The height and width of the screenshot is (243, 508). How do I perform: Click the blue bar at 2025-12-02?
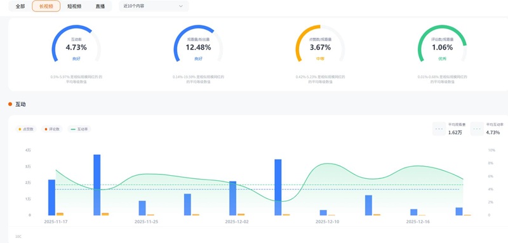pyautogui.click(x=232, y=199)
